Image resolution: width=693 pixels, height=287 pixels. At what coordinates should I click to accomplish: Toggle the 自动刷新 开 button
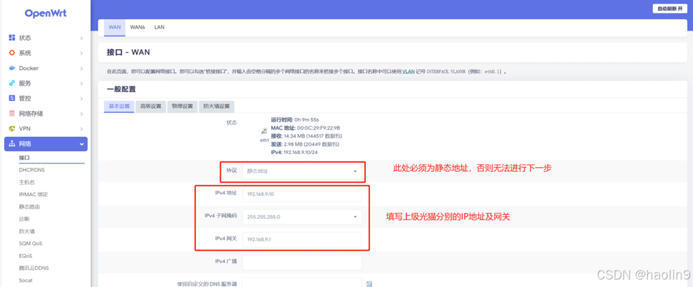click(x=670, y=9)
